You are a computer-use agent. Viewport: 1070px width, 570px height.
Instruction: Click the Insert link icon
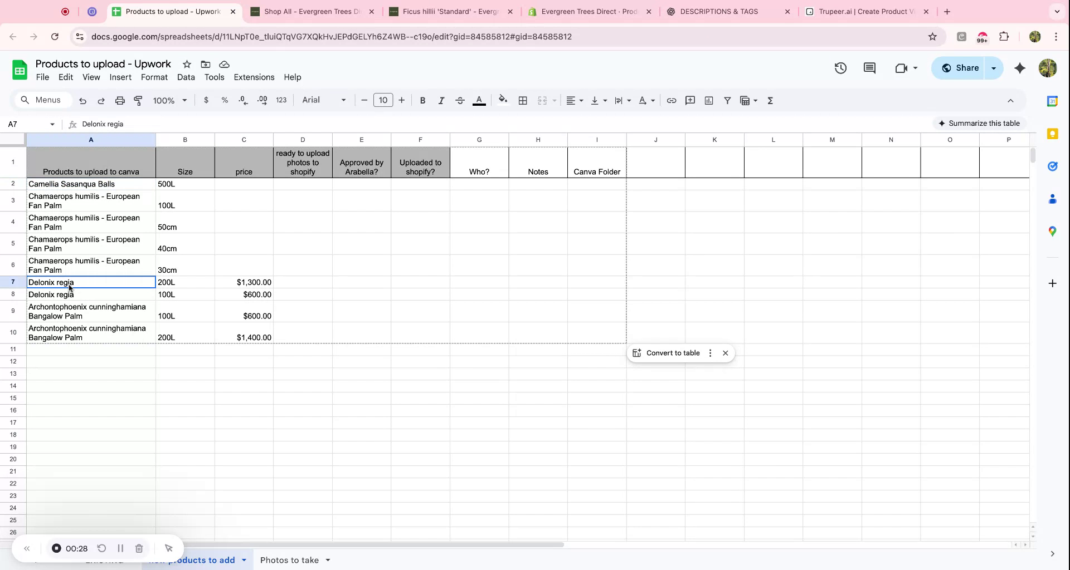click(x=672, y=101)
